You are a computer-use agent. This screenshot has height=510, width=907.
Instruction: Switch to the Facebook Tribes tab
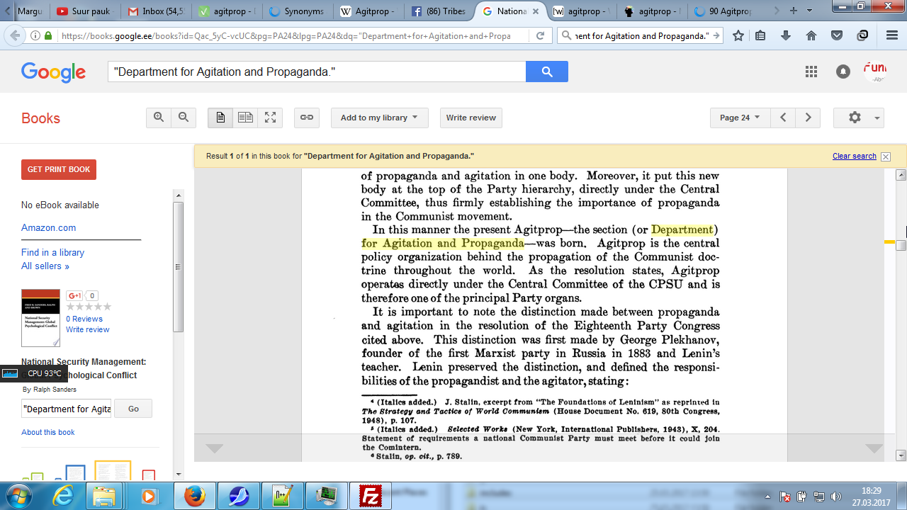click(x=440, y=11)
